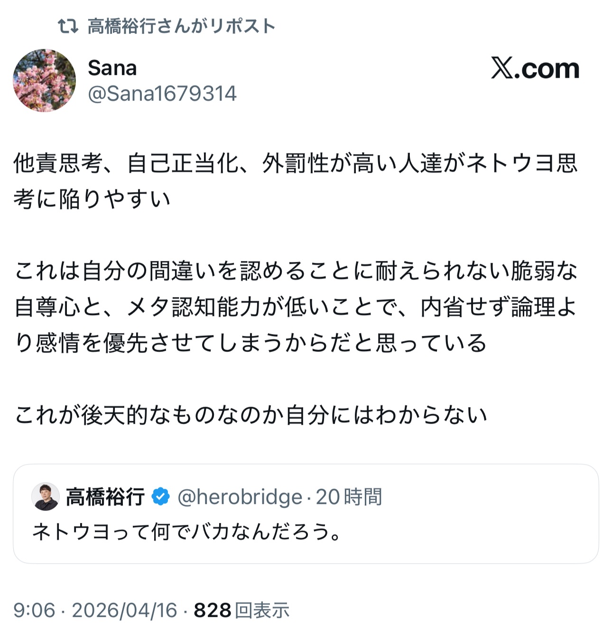
Task: Click 高橋裕行's small avatar in quoted post
Action: pos(46,496)
